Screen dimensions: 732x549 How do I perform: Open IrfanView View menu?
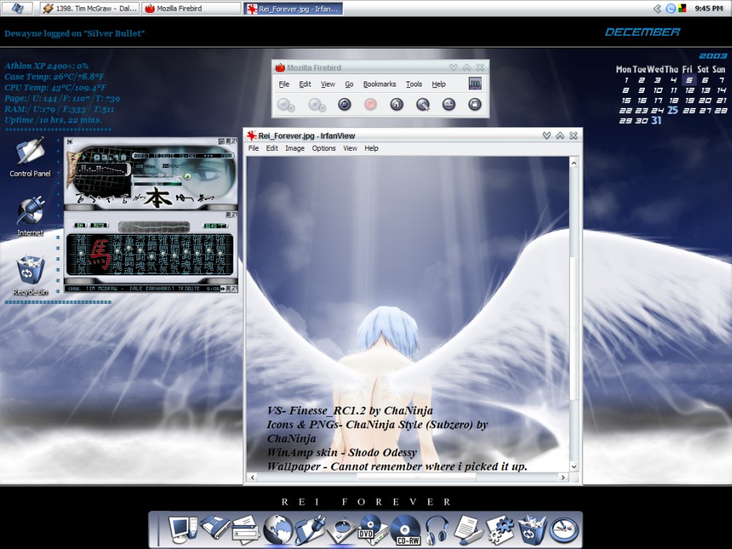pyautogui.click(x=350, y=148)
